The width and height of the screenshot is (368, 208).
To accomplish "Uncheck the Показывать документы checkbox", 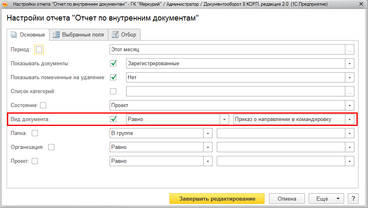I will (x=113, y=64).
